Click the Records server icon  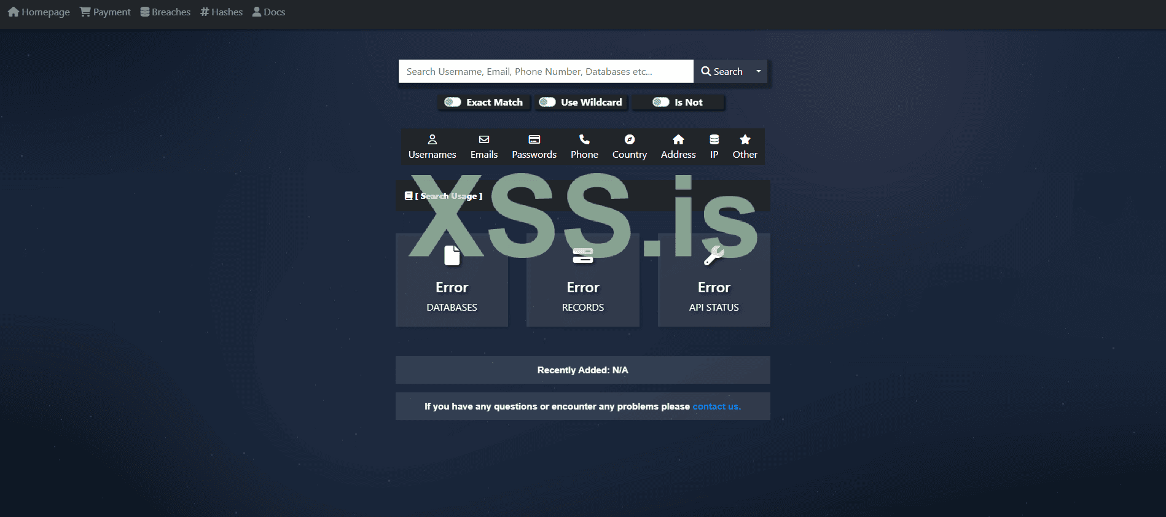583,255
